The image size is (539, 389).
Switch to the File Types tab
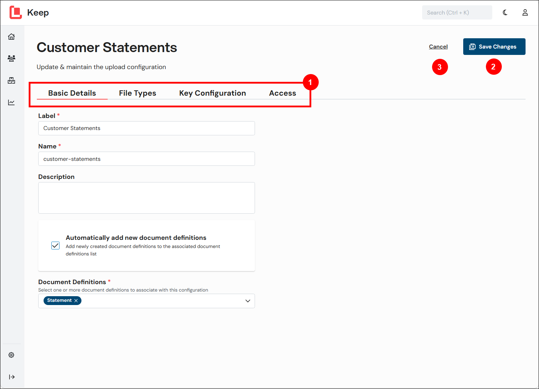point(137,93)
